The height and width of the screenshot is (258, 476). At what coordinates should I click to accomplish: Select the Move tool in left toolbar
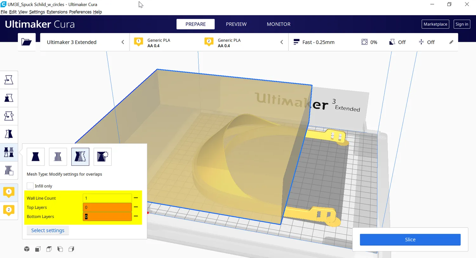[x=9, y=80]
